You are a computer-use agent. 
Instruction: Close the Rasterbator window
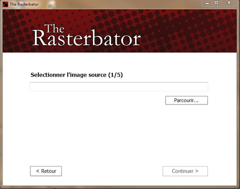[229, 3]
